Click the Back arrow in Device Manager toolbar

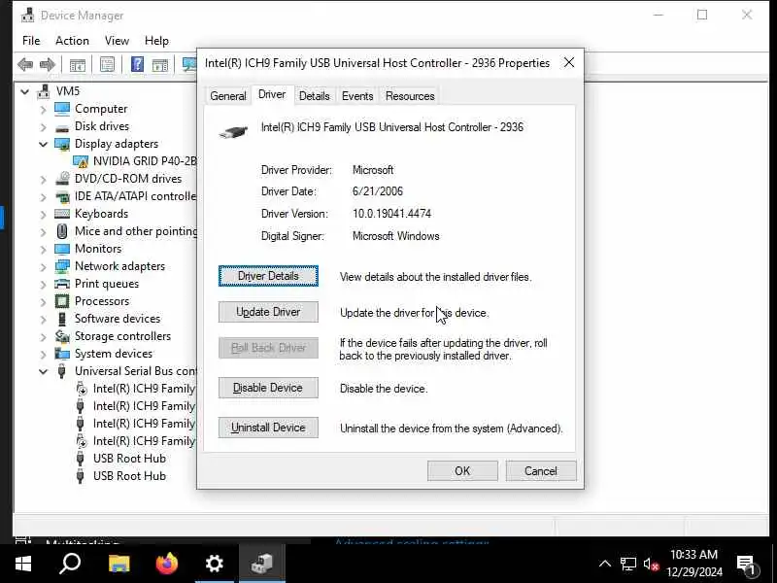pyautogui.click(x=25, y=64)
